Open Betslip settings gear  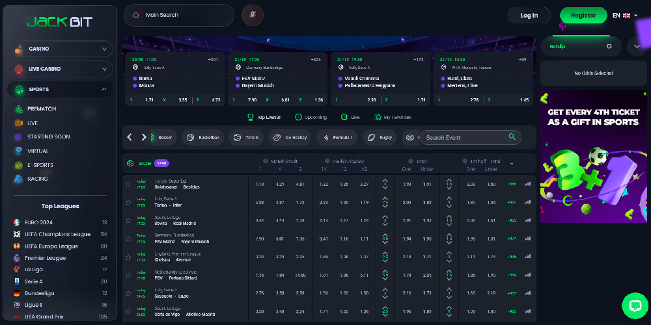[x=609, y=46]
